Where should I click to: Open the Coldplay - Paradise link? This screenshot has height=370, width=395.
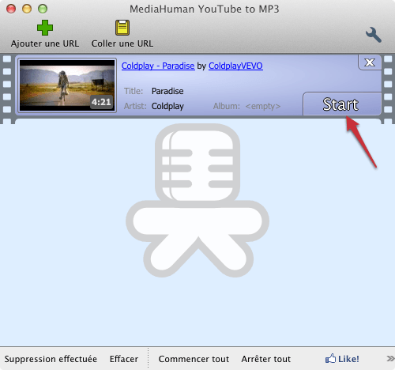click(x=158, y=66)
